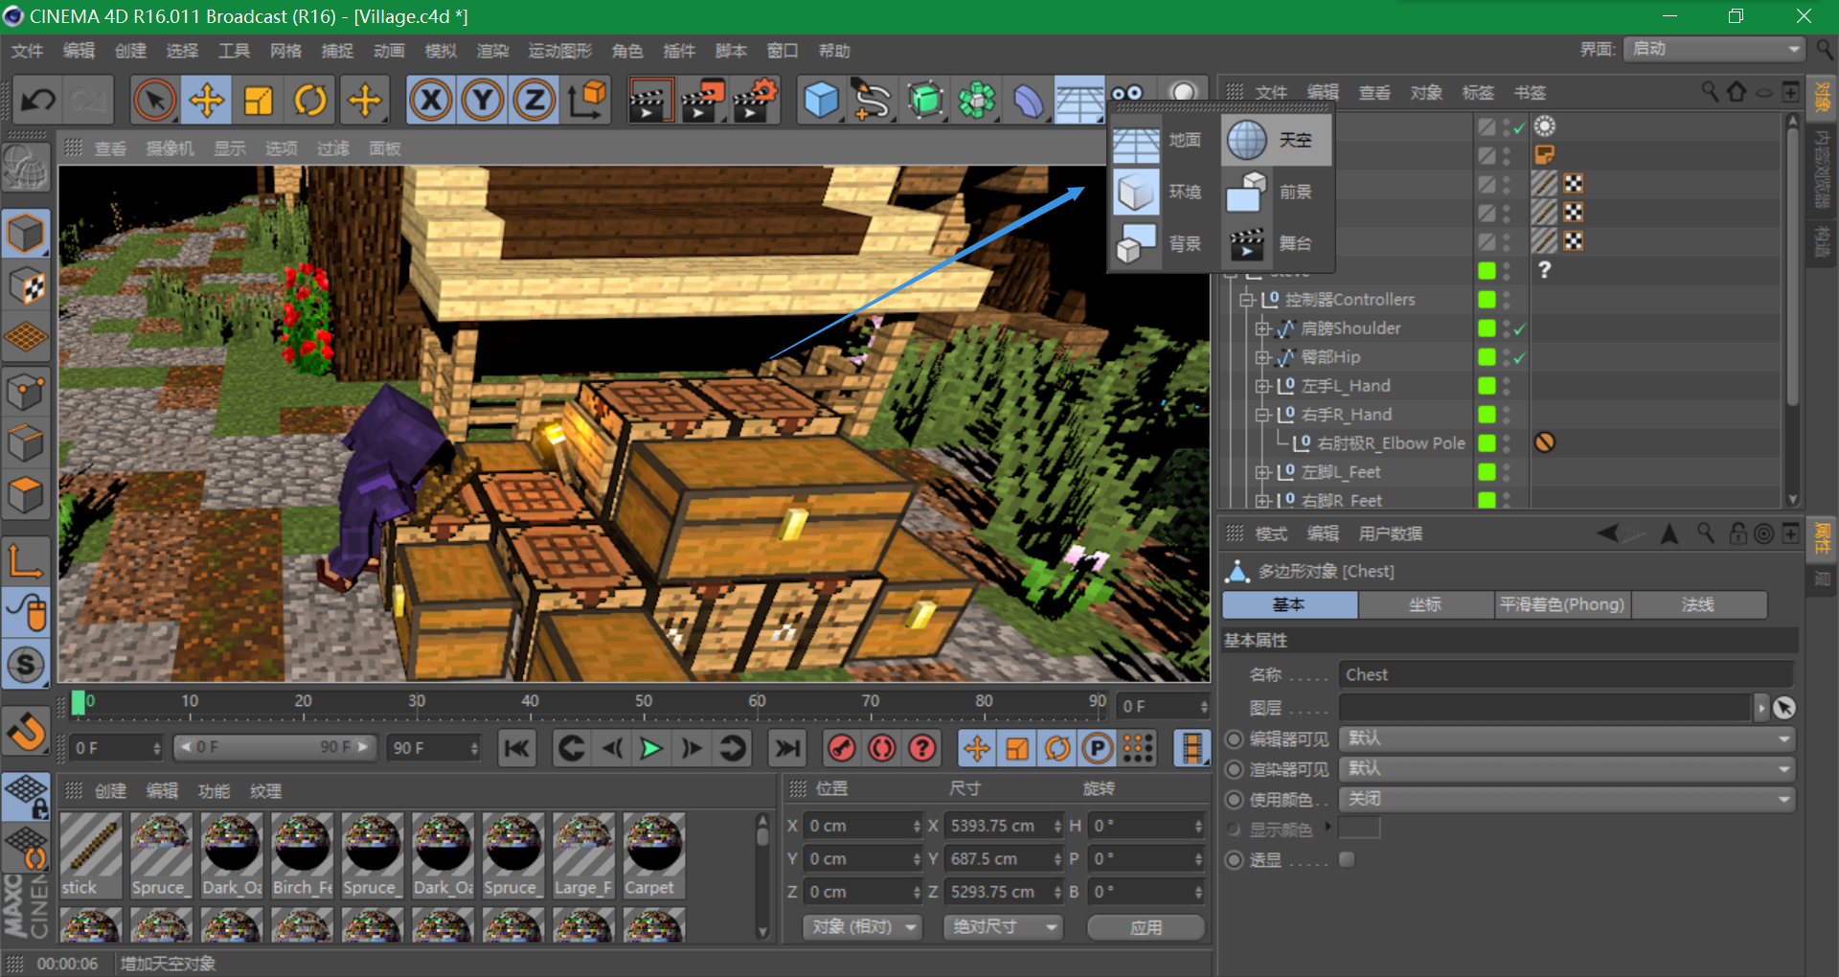Image resolution: width=1839 pixels, height=977 pixels.
Task: Select the stick material thumbnail
Action: (x=91, y=855)
